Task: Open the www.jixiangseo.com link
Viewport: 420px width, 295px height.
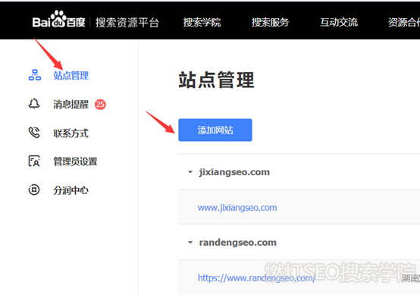Action: [237, 208]
